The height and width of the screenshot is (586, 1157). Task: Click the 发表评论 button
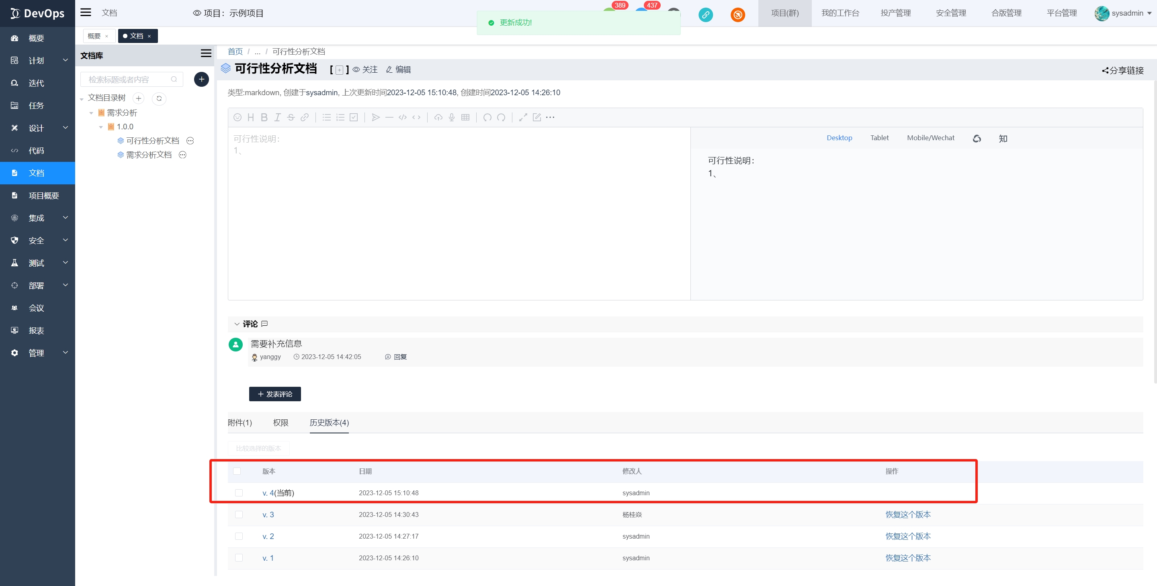(x=275, y=394)
